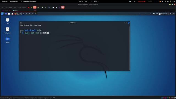Click the highlighted power on VM button
176x99 pixels.
35,7
